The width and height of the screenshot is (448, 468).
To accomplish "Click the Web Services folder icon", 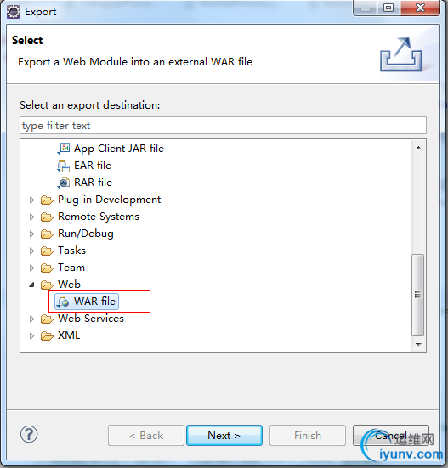I will 47,319.
